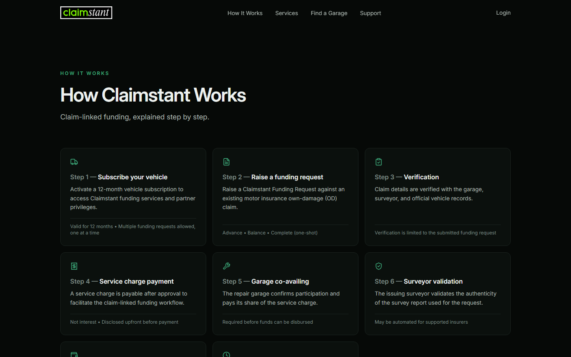The height and width of the screenshot is (357, 571).
Task: Click the 'Service charge payment' heading
Action: [136, 281]
